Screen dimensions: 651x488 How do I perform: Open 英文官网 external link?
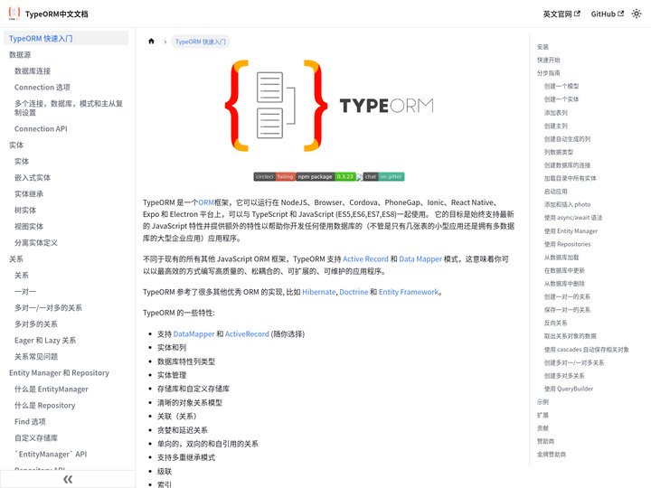pyautogui.click(x=561, y=14)
